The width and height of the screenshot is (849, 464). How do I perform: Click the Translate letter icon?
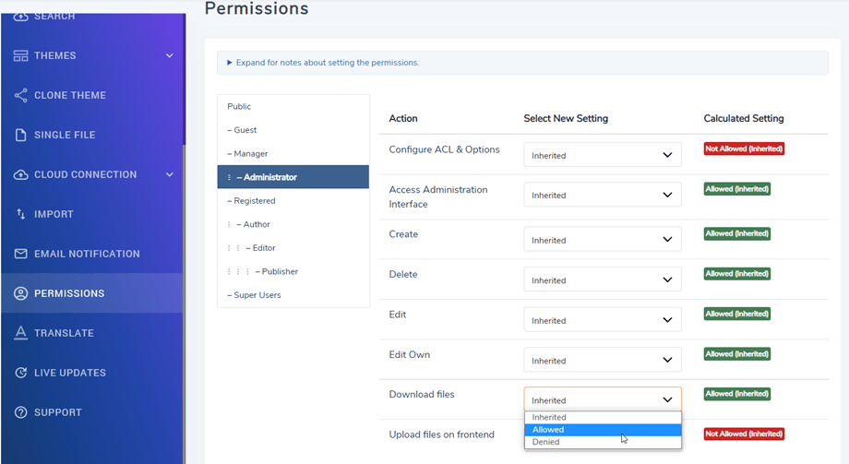[20, 333]
